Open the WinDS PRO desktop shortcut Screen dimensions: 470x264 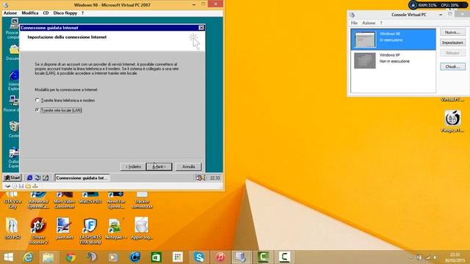coord(90,198)
